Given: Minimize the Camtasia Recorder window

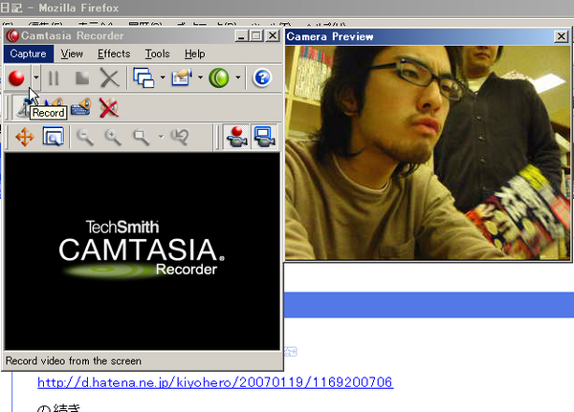Looking at the screenshot, I should tap(241, 36).
